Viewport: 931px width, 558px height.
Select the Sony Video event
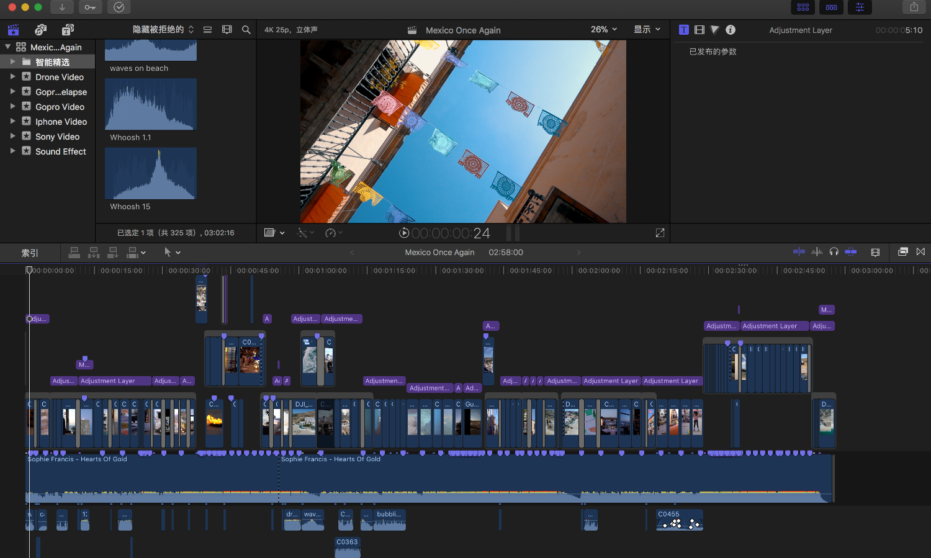[x=57, y=137]
